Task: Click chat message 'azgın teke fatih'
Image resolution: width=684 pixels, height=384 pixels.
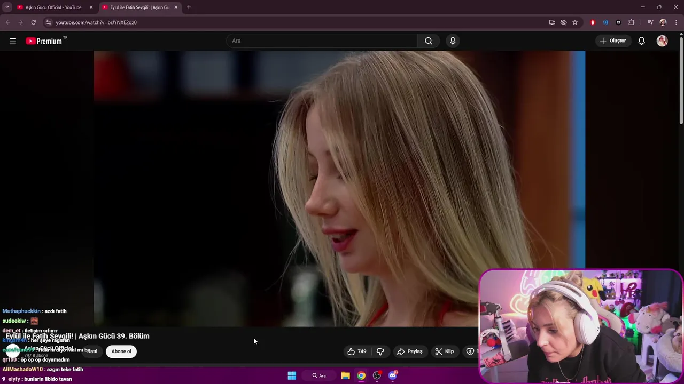Action: pyautogui.click(x=65, y=370)
